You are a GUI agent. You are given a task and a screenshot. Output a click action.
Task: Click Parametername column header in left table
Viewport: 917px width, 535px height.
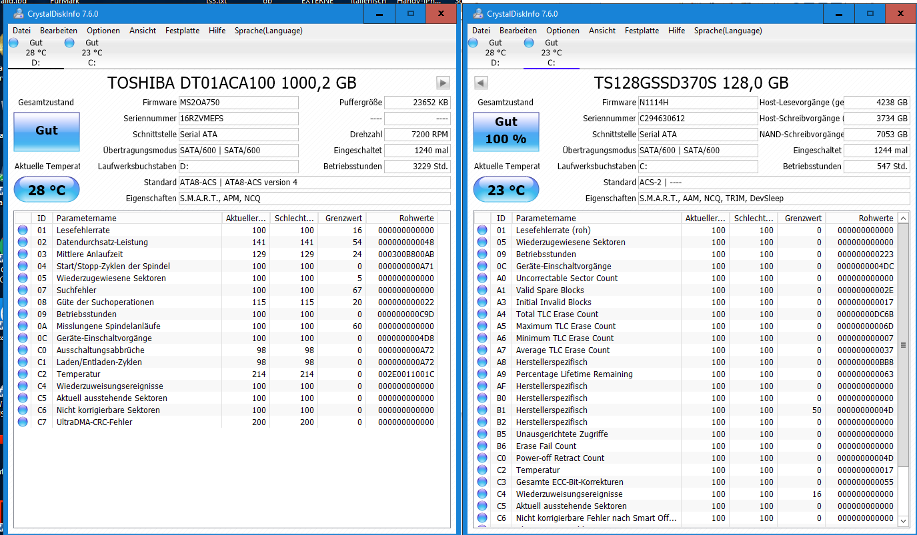(137, 218)
